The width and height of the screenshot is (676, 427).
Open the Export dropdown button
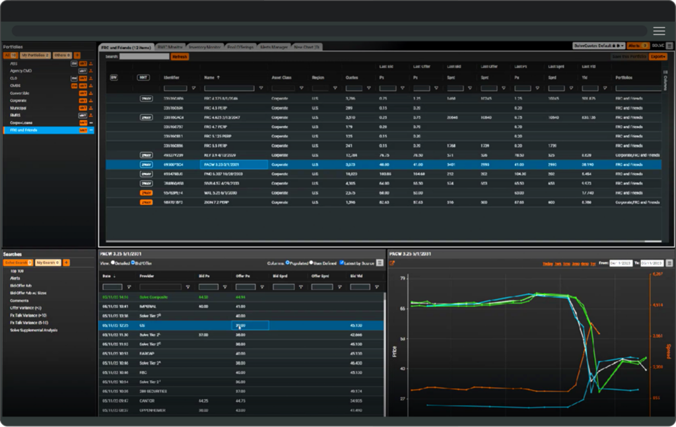pos(658,57)
